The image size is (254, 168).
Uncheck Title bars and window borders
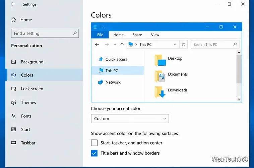tap(94, 153)
